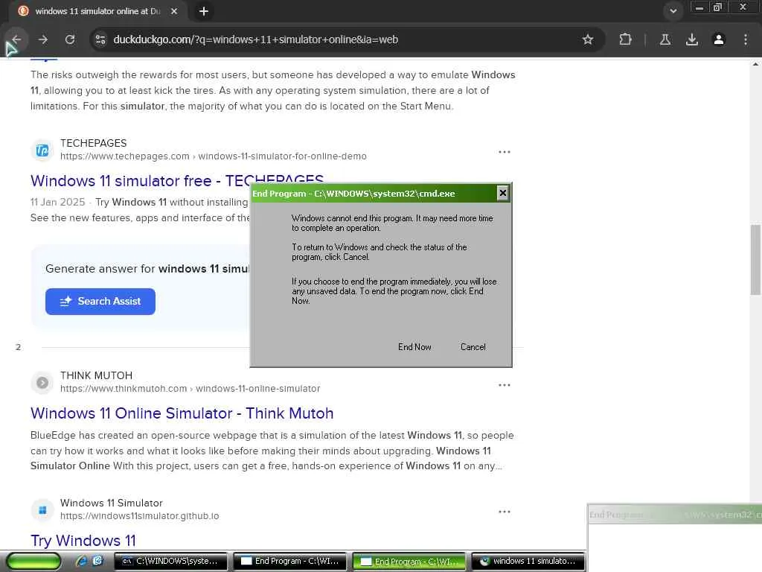762x572 pixels.
Task: Open the Chrome Labs flask icon
Action: point(665,39)
